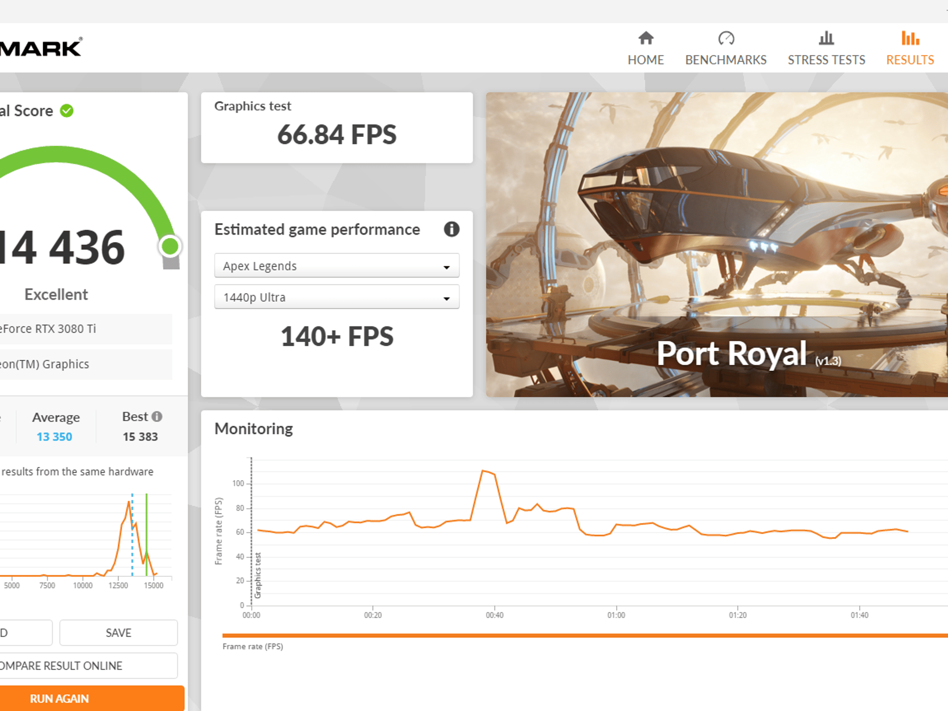The width and height of the screenshot is (948, 711).
Task: Click the 140+ FPS estimated value
Action: click(337, 337)
